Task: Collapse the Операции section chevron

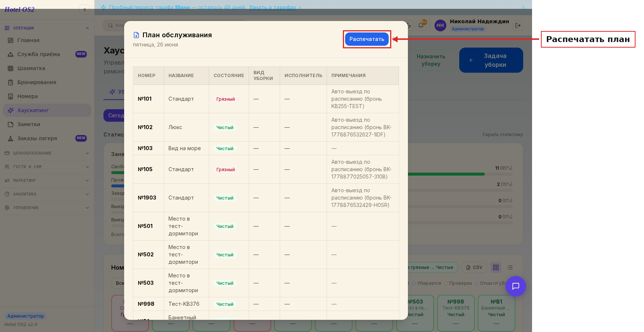Action: (87, 28)
